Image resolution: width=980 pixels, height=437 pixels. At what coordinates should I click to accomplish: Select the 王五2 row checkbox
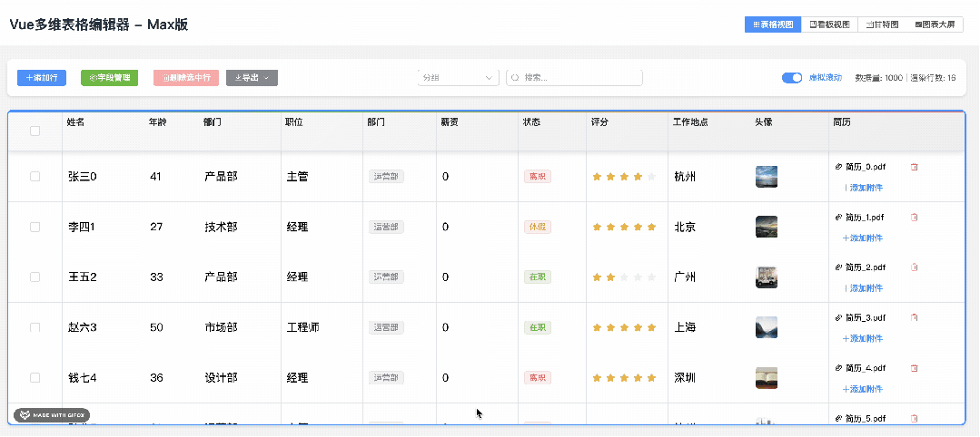click(x=35, y=277)
